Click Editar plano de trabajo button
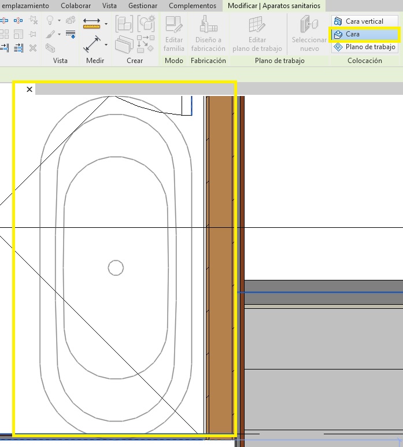403x447 pixels. [257, 34]
